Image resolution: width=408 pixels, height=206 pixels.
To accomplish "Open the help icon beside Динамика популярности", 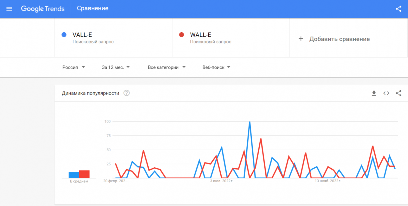I will (126, 93).
